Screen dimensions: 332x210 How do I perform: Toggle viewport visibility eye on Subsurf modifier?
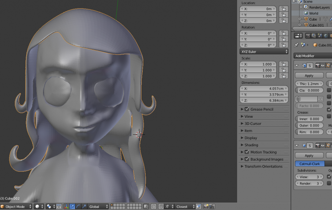[323, 146]
